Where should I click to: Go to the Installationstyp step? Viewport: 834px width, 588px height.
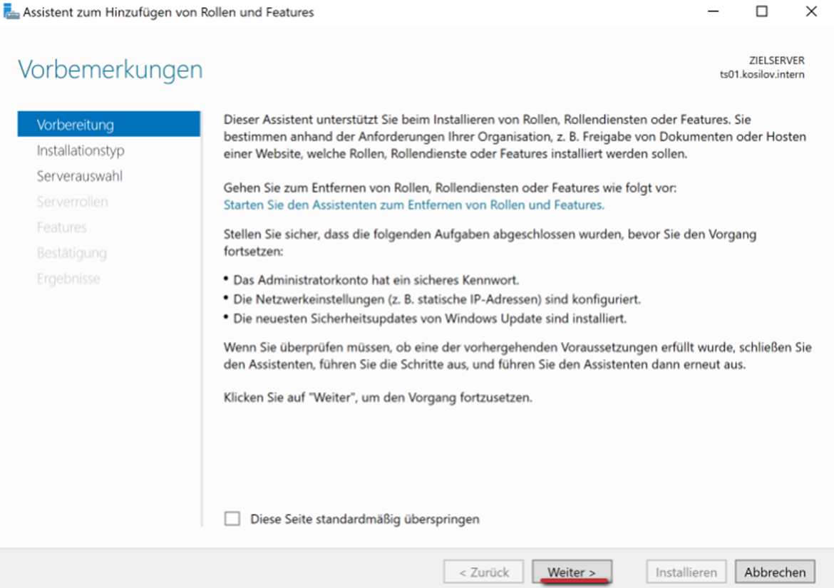(x=81, y=150)
